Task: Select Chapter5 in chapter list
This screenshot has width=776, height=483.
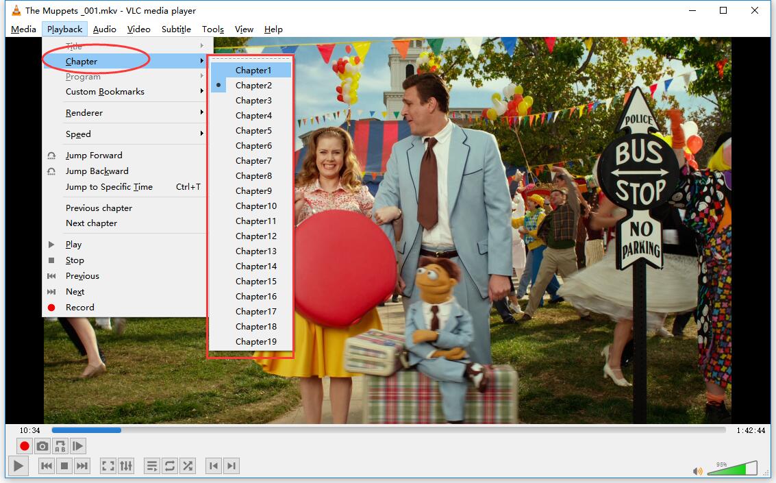Action: [x=251, y=131]
